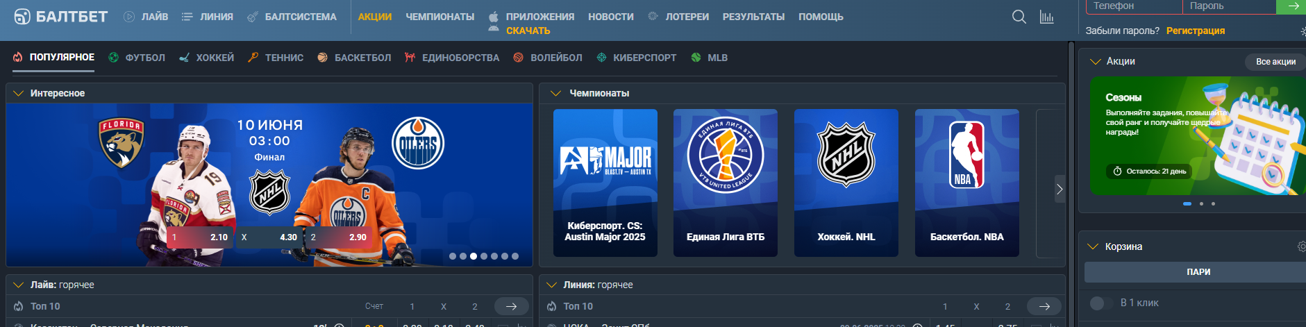The image size is (1306, 327).
Task: Open the Чемпионаты menu item
Action: coord(440,17)
